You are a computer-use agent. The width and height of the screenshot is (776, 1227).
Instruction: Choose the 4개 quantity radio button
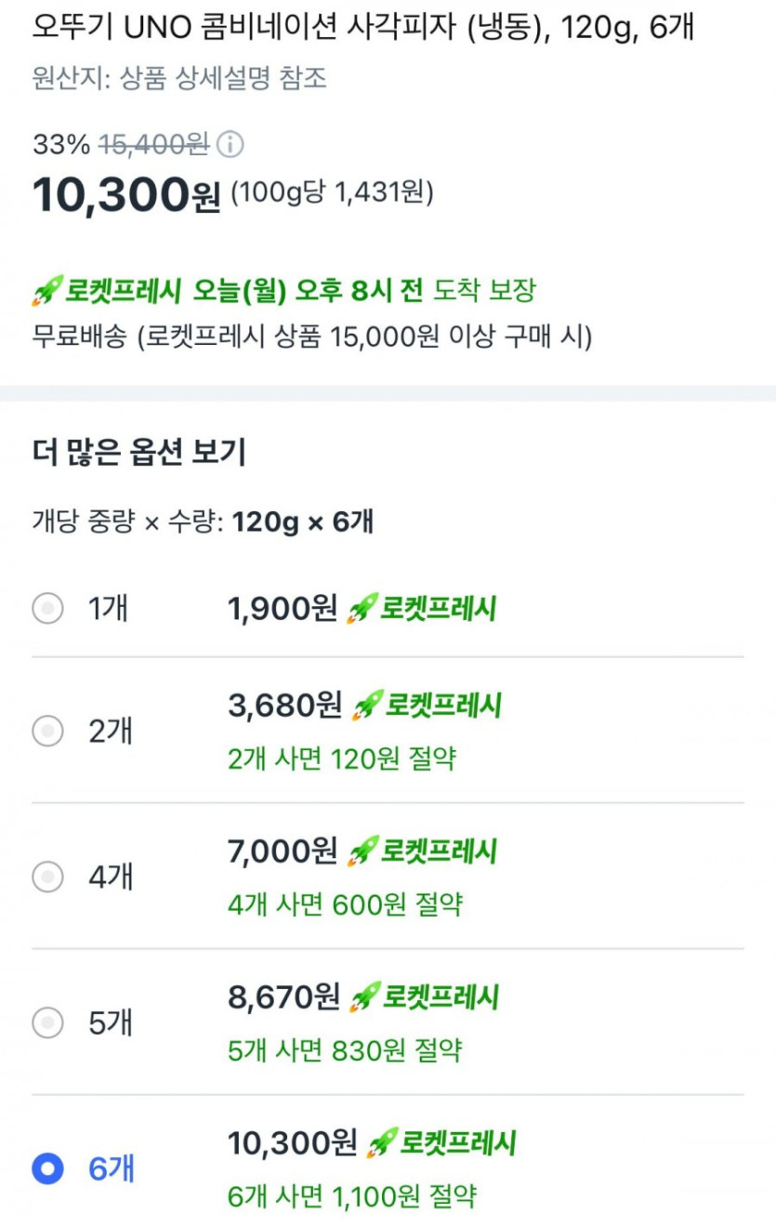click(x=47, y=877)
